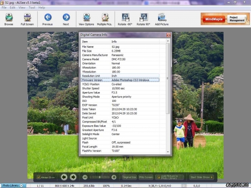Open the Edit menu

tap(13, 7)
